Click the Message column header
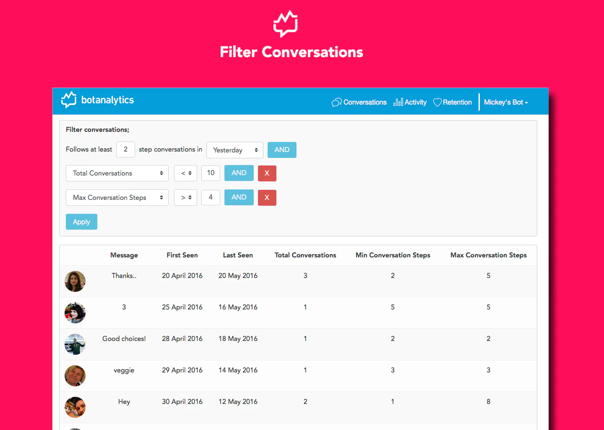Image resolution: width=604 pixels, height=430 pixels. (x=124, y=255)
